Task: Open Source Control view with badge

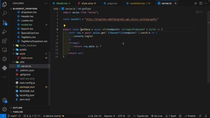Action: (x=4, y=23)
